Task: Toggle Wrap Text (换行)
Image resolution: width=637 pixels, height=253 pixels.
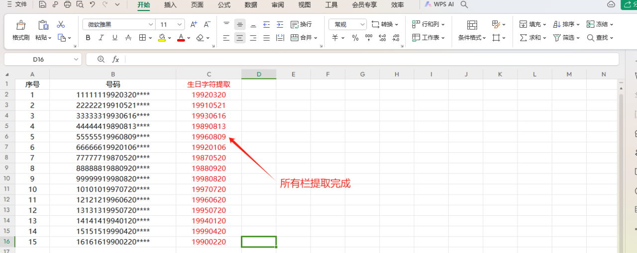Action: pos(301,24)
